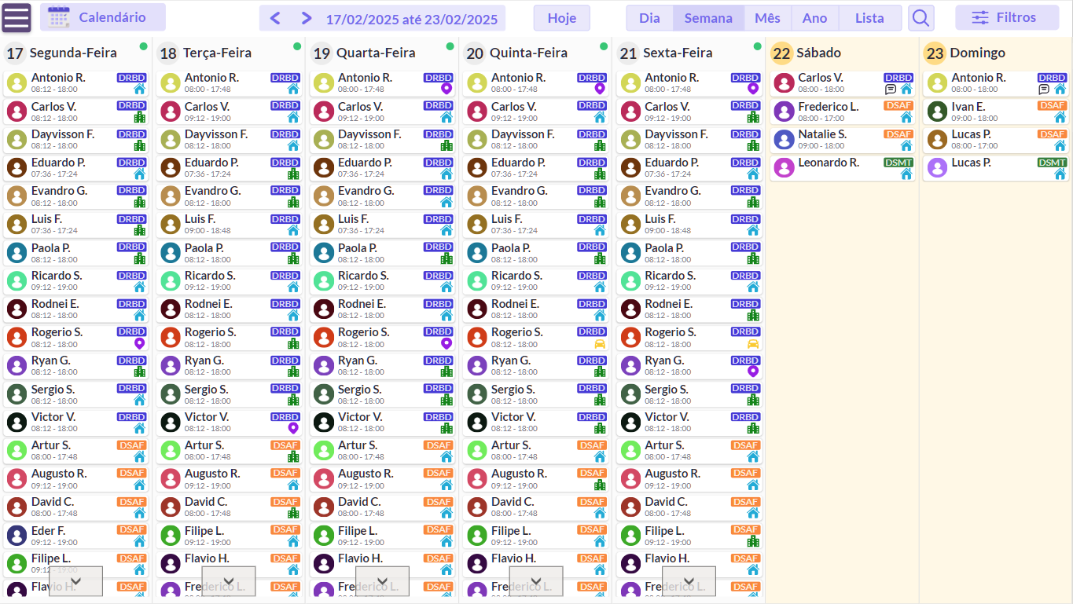Click location pin icon for Antonio R. Wednesday
This screenshot has height=604, width=1073.
[x=446, y=89]
